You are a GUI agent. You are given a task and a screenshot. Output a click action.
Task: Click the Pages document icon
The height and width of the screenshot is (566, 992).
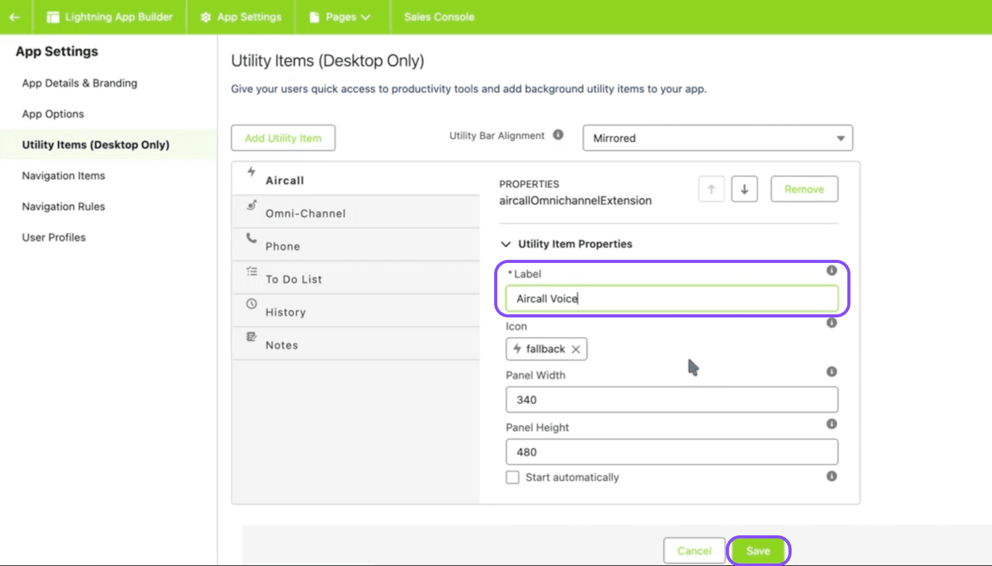click(314, 17)
